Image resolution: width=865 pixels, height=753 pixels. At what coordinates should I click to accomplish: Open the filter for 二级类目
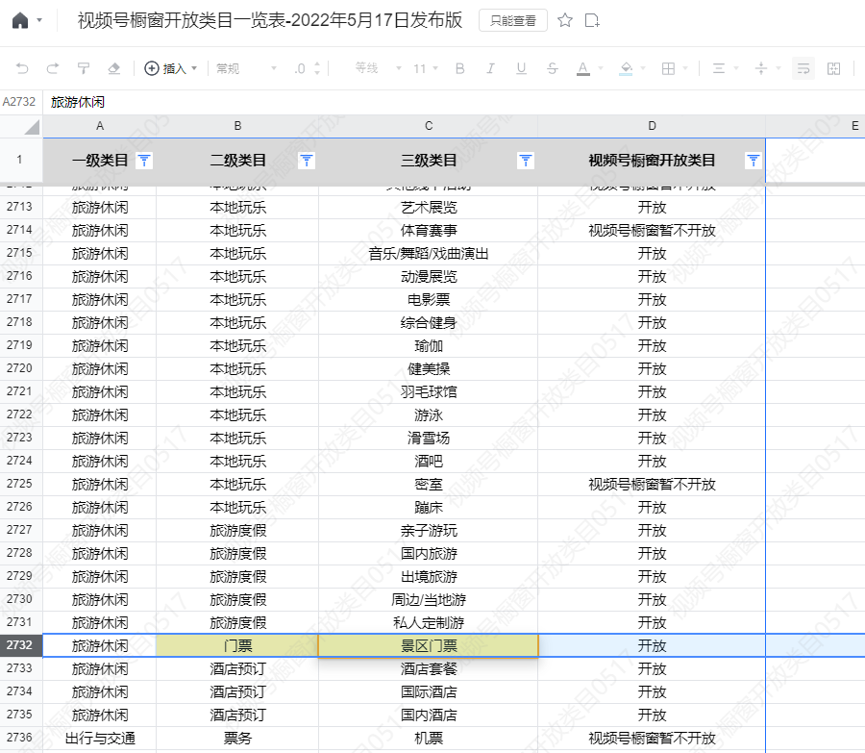pos(307,161)
